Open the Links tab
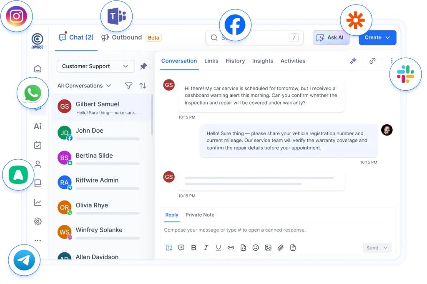This screenshot has width=427, height=284. [211, 61]
